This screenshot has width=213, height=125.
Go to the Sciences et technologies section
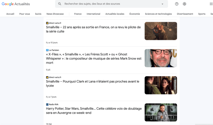(x=158, y=14)
